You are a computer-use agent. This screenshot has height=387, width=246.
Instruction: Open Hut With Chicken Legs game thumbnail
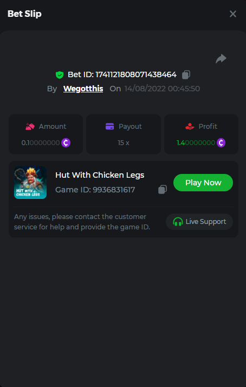click(30, 183)
